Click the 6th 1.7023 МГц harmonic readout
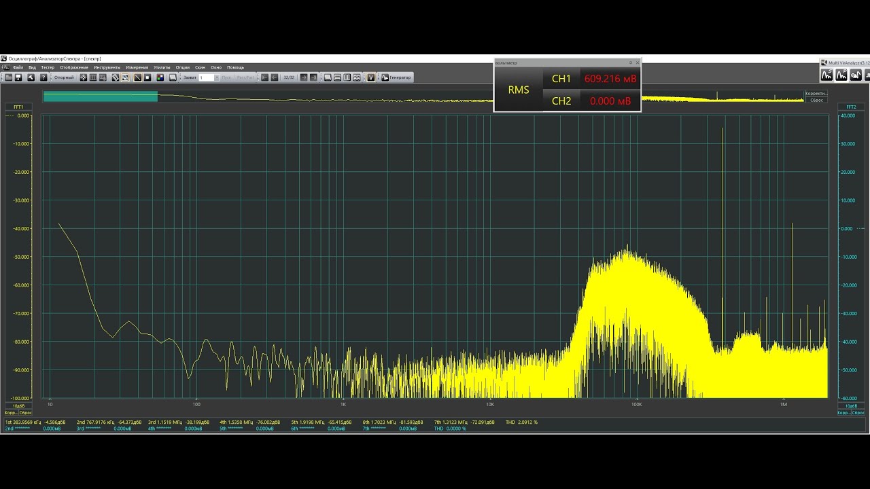870x489 pixels. point(393,422)
